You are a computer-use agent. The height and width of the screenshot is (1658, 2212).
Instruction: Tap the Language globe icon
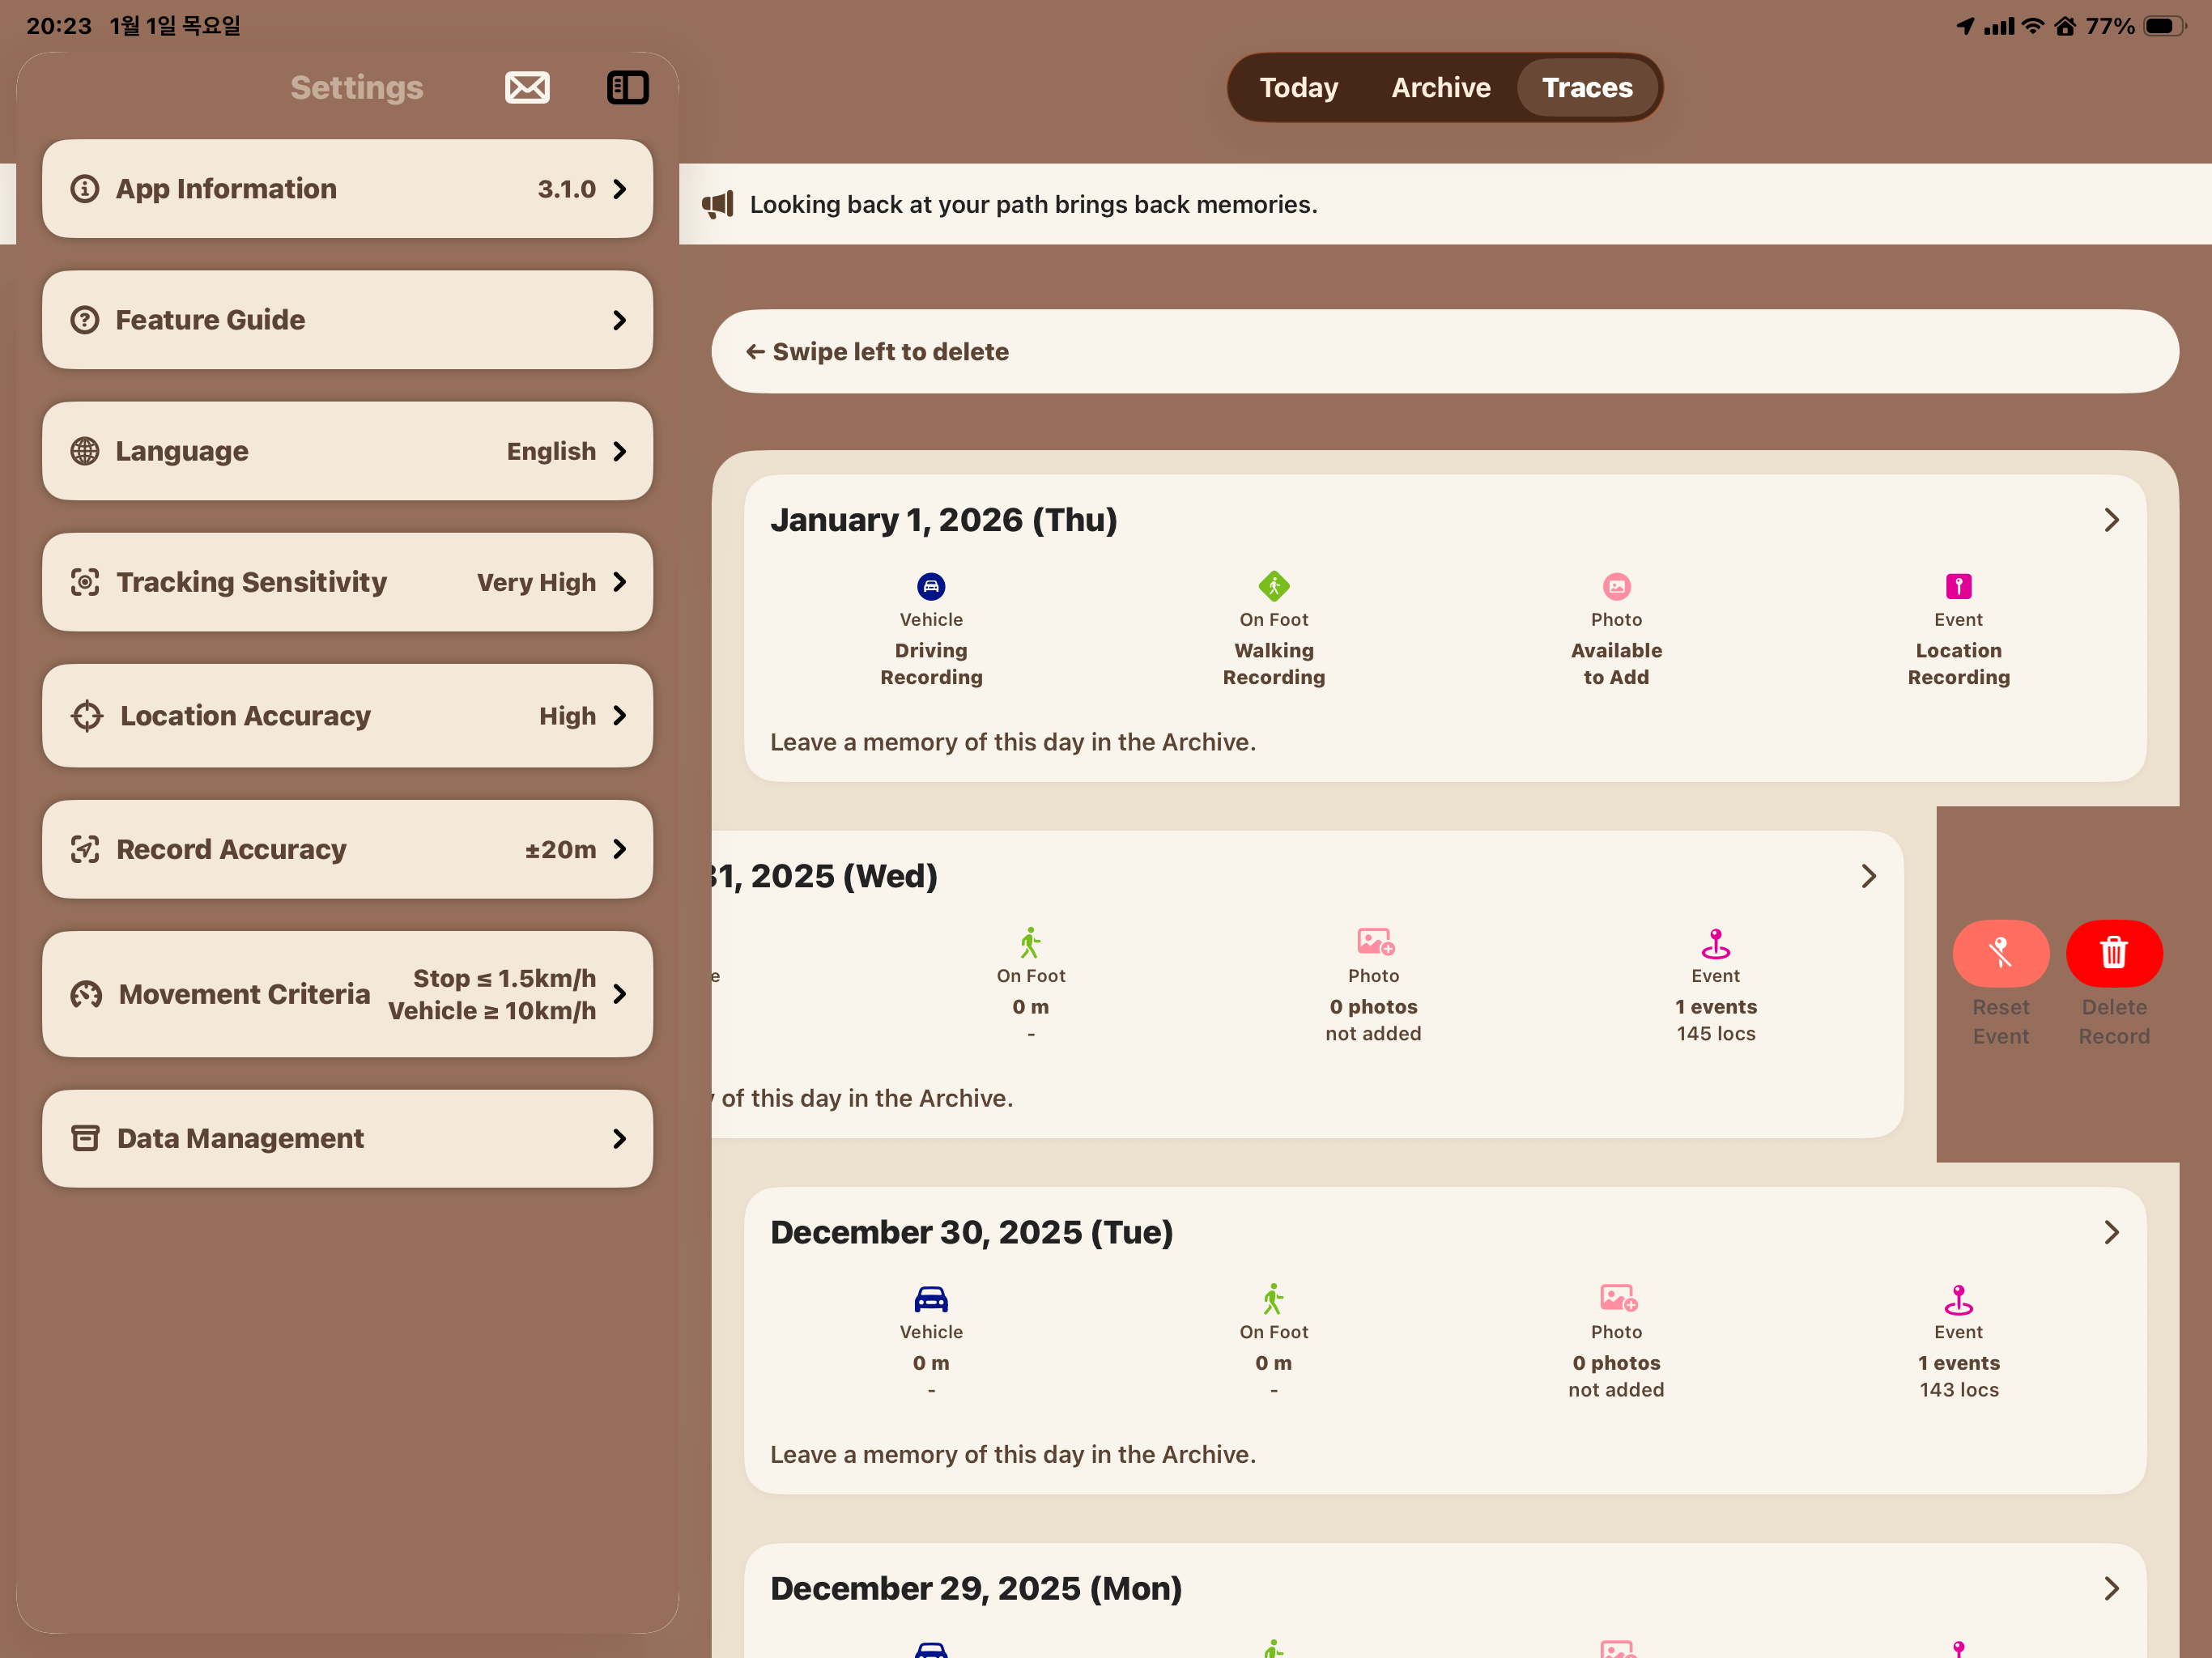[85, 451]
